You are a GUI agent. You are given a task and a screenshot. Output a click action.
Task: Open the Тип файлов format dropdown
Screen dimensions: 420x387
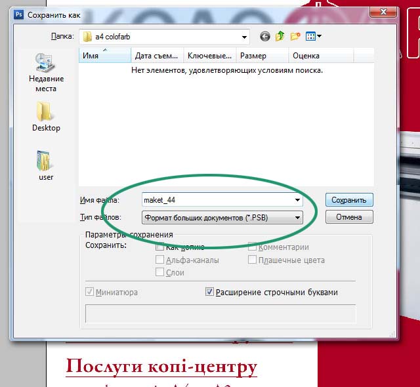(x=222, y=218)
